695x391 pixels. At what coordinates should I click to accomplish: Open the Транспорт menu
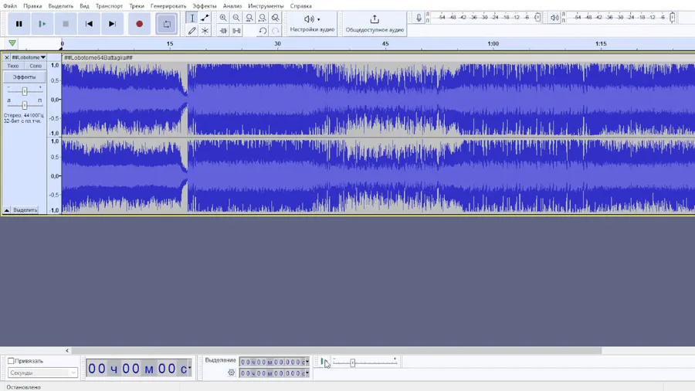coord(109,6)
